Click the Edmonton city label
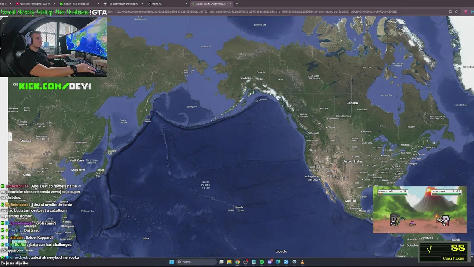This screenshot has width=474, height=267. (333, 119)
